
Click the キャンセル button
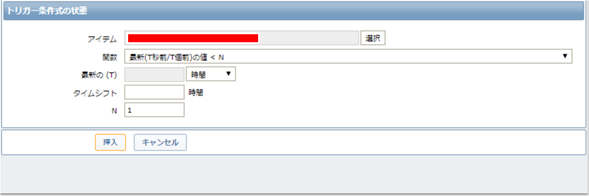tap(161, 143)
